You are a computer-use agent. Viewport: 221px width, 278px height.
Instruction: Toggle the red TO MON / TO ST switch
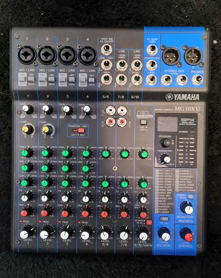pyautogui.click(x=149, y=222)
